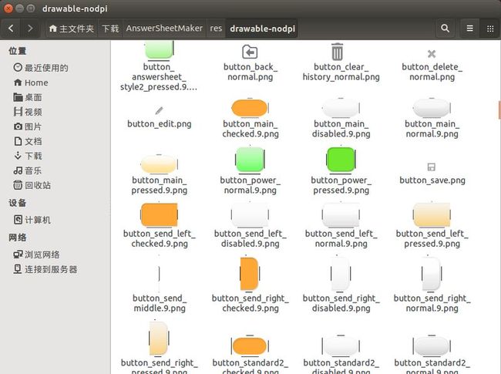Viewport: 501px width, 374px height.
Task: Click the button_edit.png file name
Action: [x=159, y=124]
